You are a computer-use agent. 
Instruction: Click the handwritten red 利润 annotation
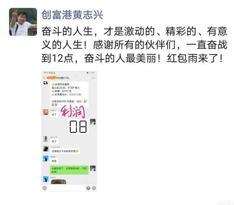tap(73, 111)
